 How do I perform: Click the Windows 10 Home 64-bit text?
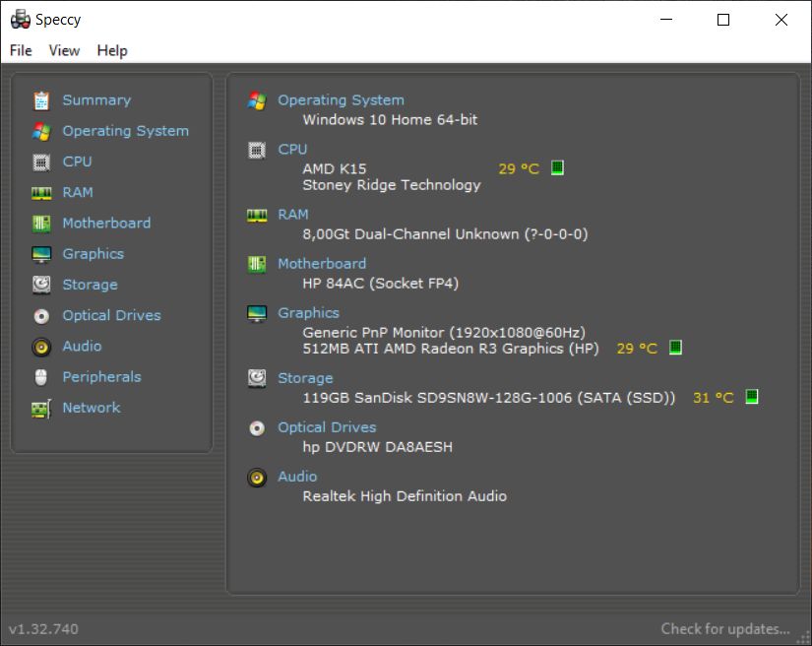(390, 120)
